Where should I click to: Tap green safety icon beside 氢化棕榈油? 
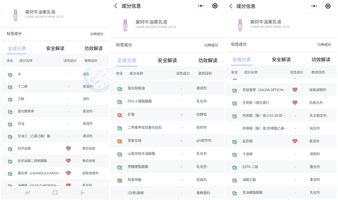pyautogui.click(x=120, y=89)
